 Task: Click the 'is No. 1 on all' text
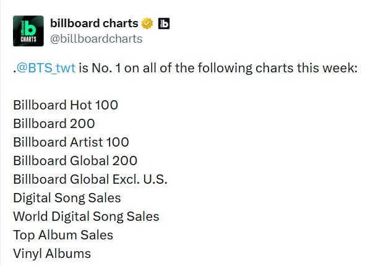click(116, 68)
